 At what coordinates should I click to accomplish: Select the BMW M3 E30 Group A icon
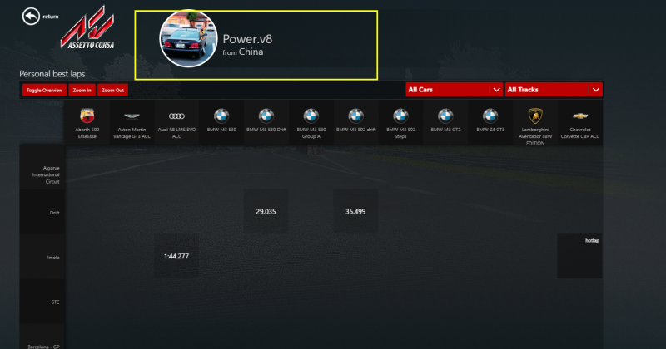point(311,116)
